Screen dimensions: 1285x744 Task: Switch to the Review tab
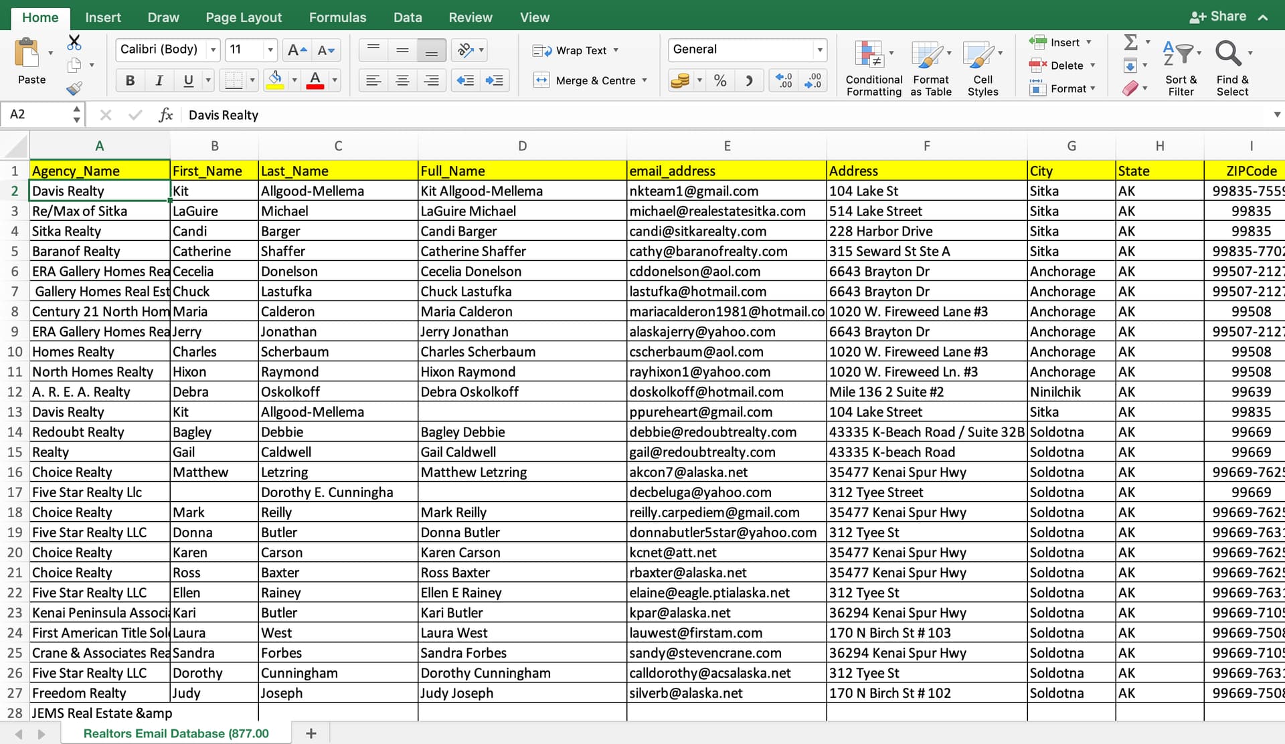(x=470, y=17)
